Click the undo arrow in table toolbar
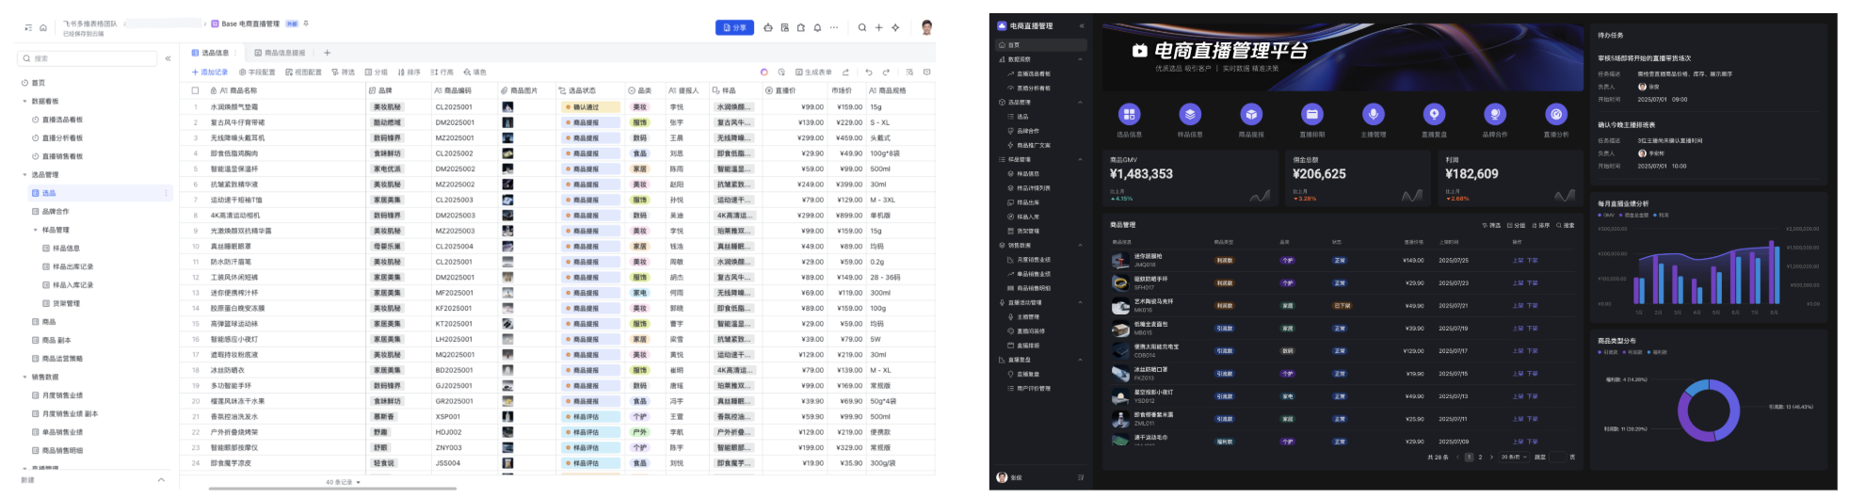1849x499 pixels. [868, 72]
